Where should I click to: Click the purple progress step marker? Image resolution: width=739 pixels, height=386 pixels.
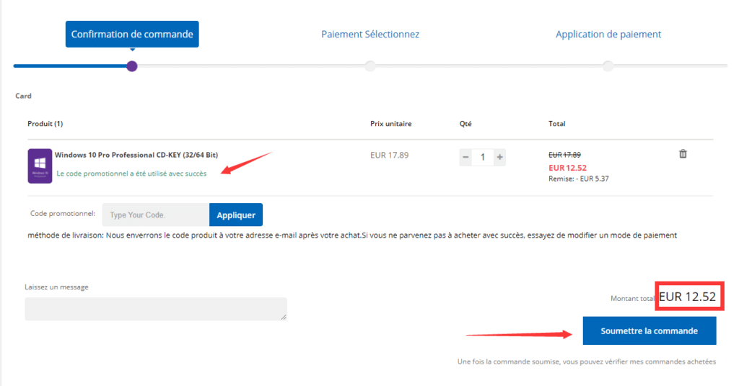[x=132, y=66]
